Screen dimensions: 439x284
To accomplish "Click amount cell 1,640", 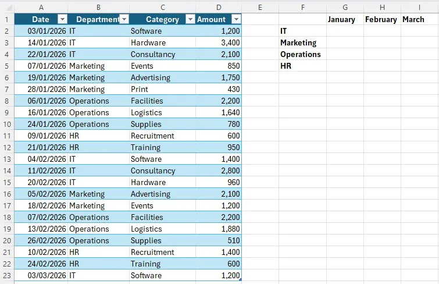I will tap(219, 112).
